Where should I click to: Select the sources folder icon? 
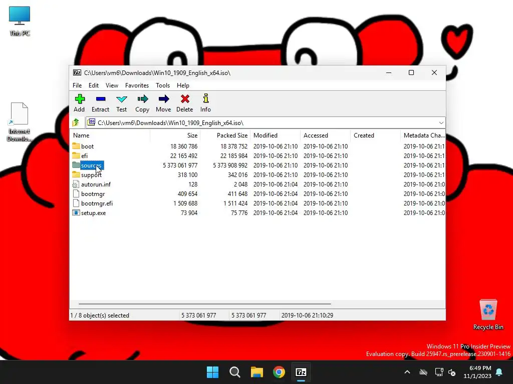point(76,165)
